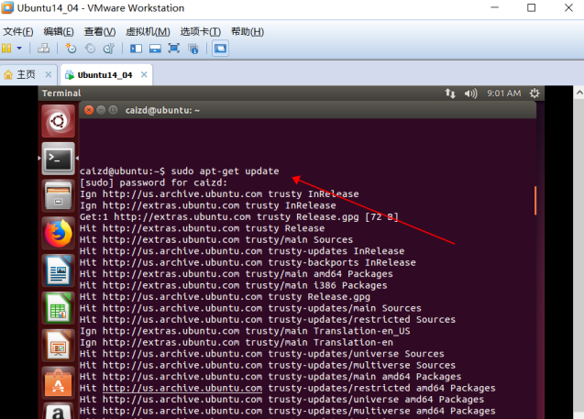This screenshot has height=419, width=584.
Task: Click the us.archive 'trusty Release.gpg' line
Action: pyautogui.click(x=225, y=297)
